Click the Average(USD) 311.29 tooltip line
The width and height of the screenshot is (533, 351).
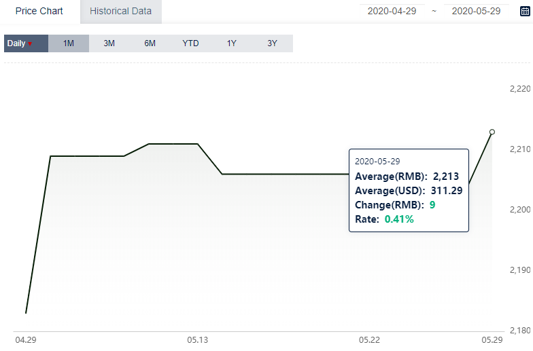coord(409,191)
